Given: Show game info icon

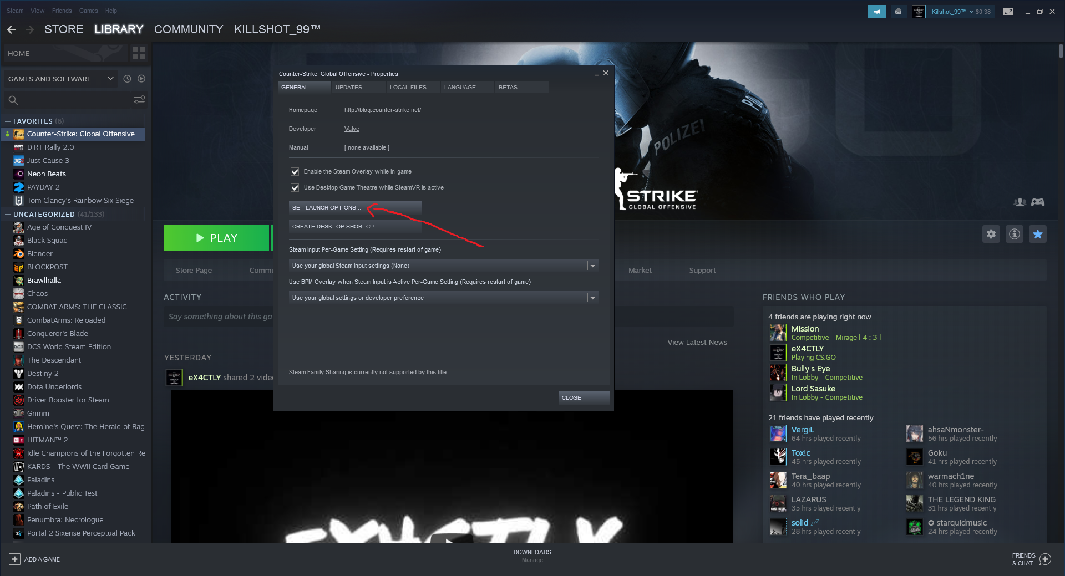Looking at the screenshot, I should pyautogui.click(x=1015, y=234).
